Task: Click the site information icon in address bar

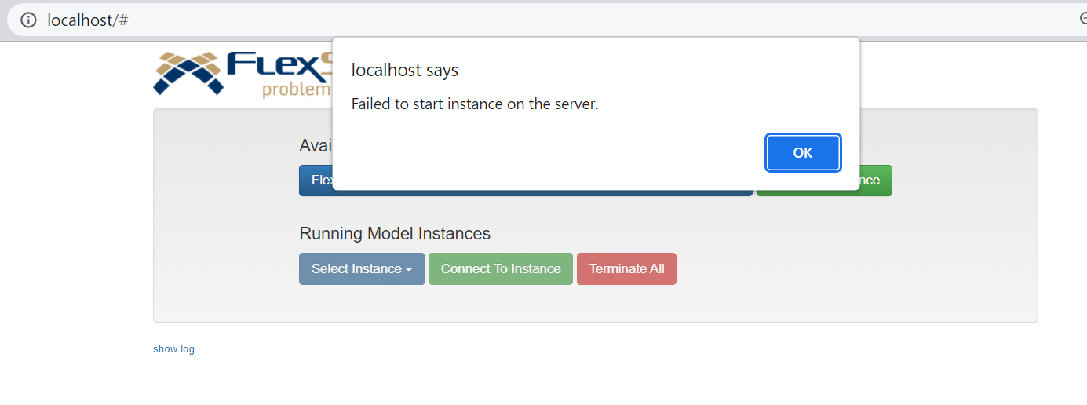Action: 28,20
